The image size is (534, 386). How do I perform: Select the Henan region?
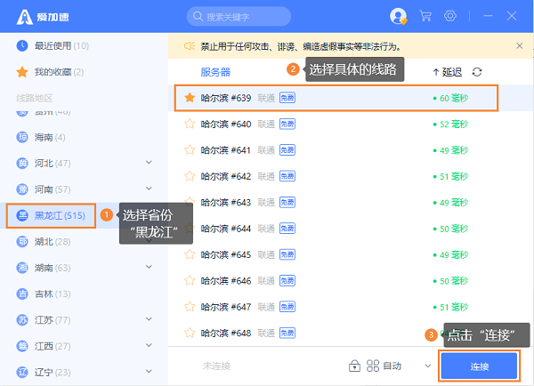click(x=44, y=189)
